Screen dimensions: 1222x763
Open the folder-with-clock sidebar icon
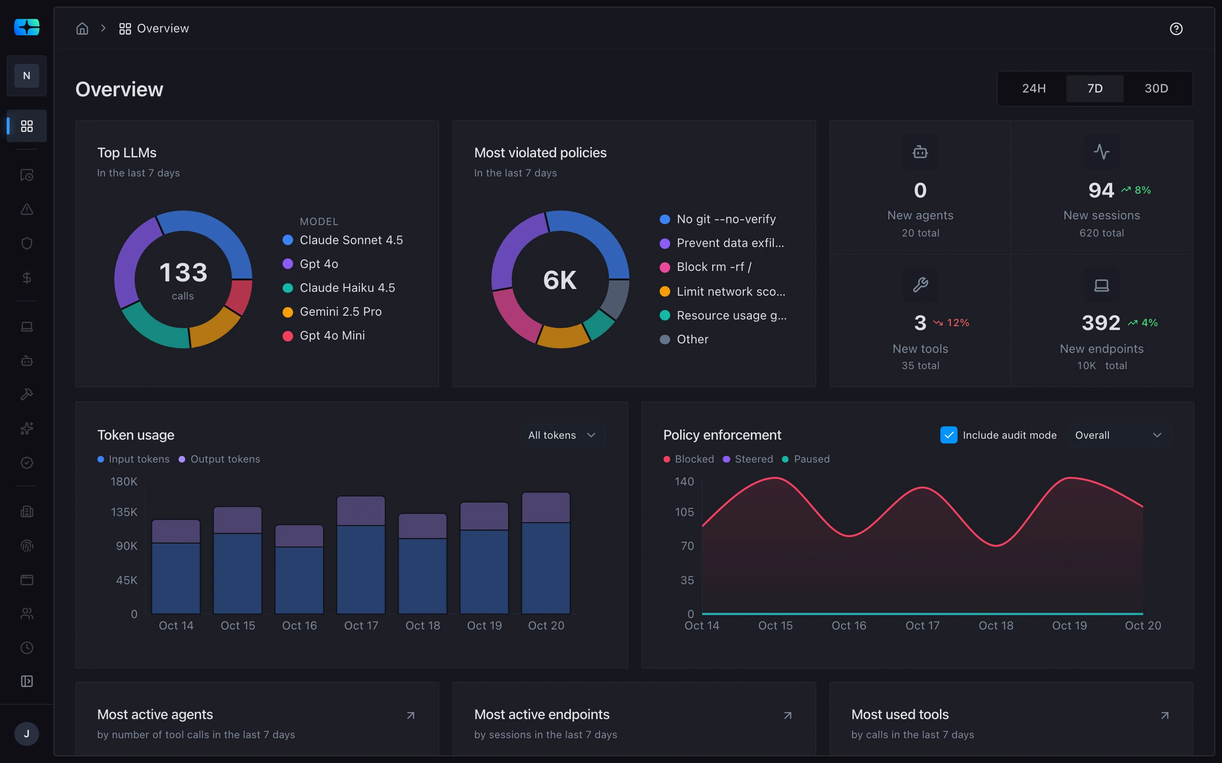(x=27, y=175)
